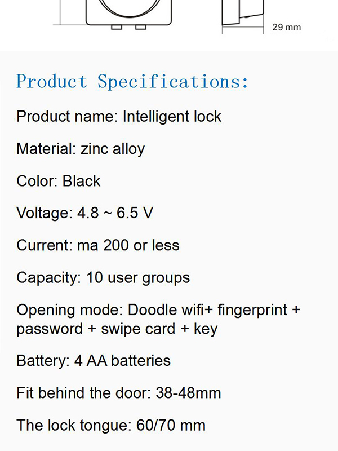338x451 pixels.
Task: Click the Product name: Intelligent lock line
Action: [x=119, y=117]
